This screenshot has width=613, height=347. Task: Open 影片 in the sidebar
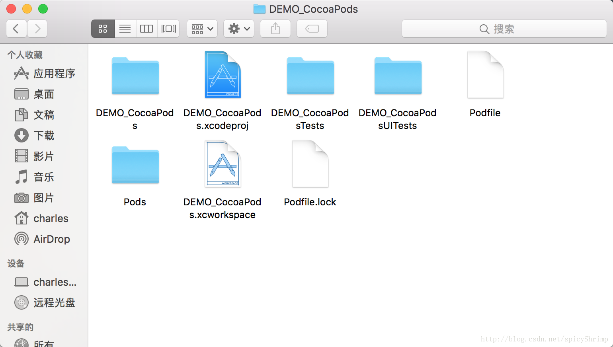click(x=44, y=156)
